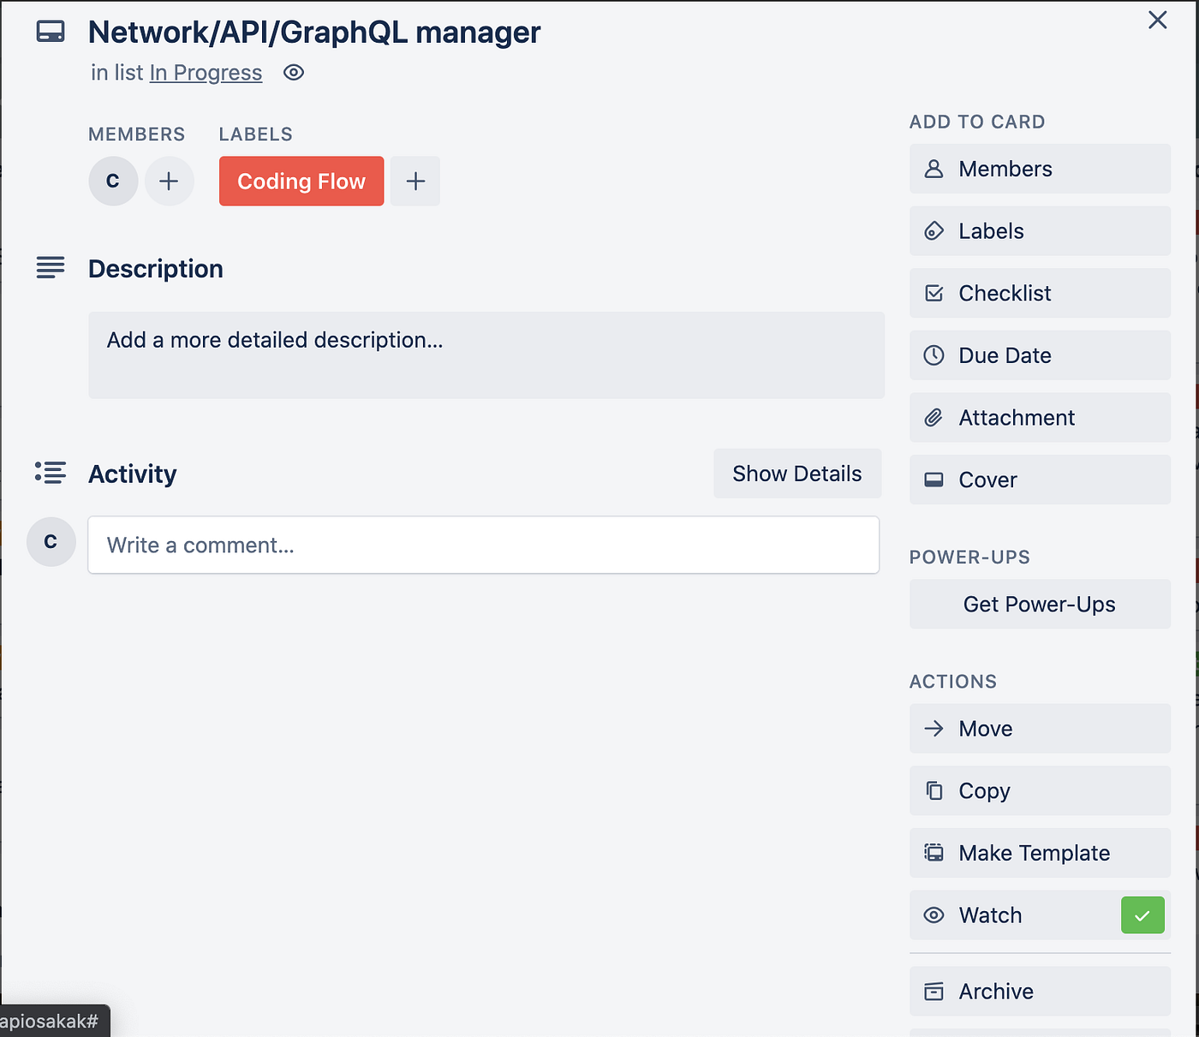Click the avatar C beside the comment box
The image size is (1199, 1037).
51,541
